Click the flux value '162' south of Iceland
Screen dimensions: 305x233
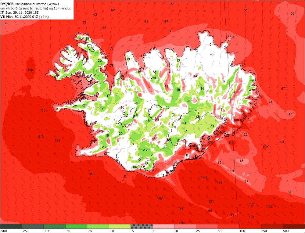point(160,198)
